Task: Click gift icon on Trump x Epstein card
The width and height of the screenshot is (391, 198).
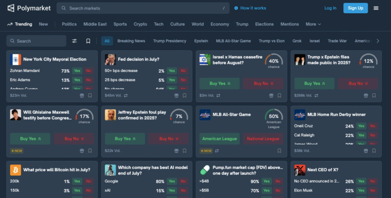Action: [x=366, y=95]
